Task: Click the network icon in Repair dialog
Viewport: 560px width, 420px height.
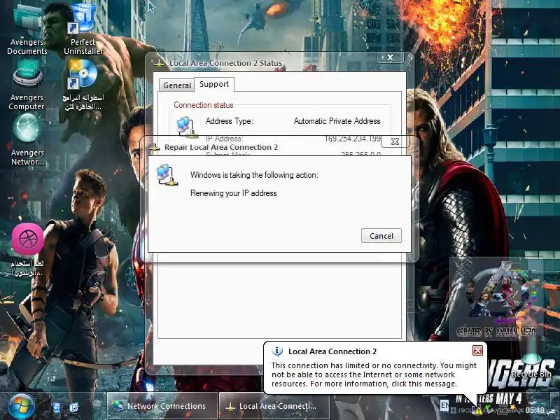Action: (x=167, y=175)
